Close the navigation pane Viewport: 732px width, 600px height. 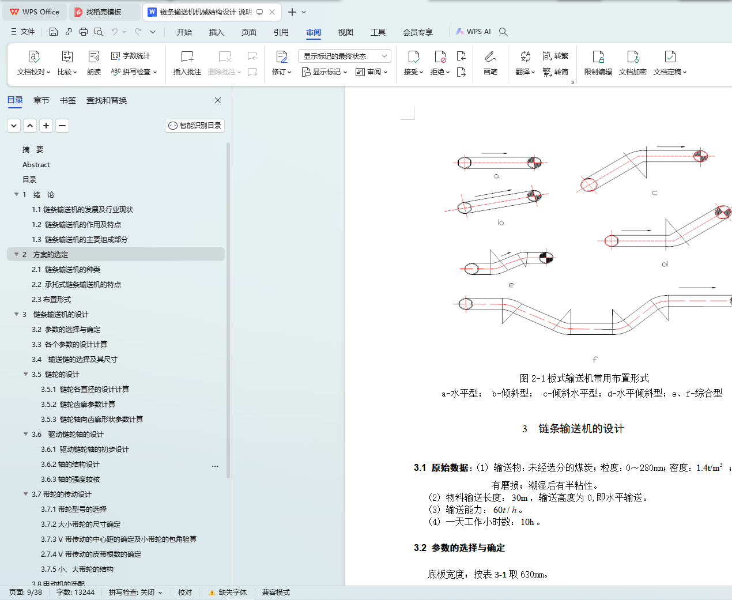pos(218,100)
